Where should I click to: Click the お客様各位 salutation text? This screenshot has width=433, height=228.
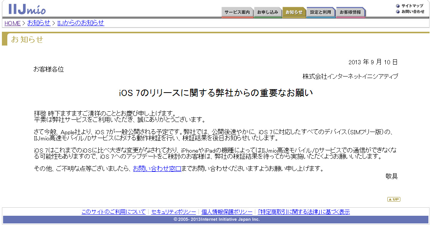click(49, 69)
